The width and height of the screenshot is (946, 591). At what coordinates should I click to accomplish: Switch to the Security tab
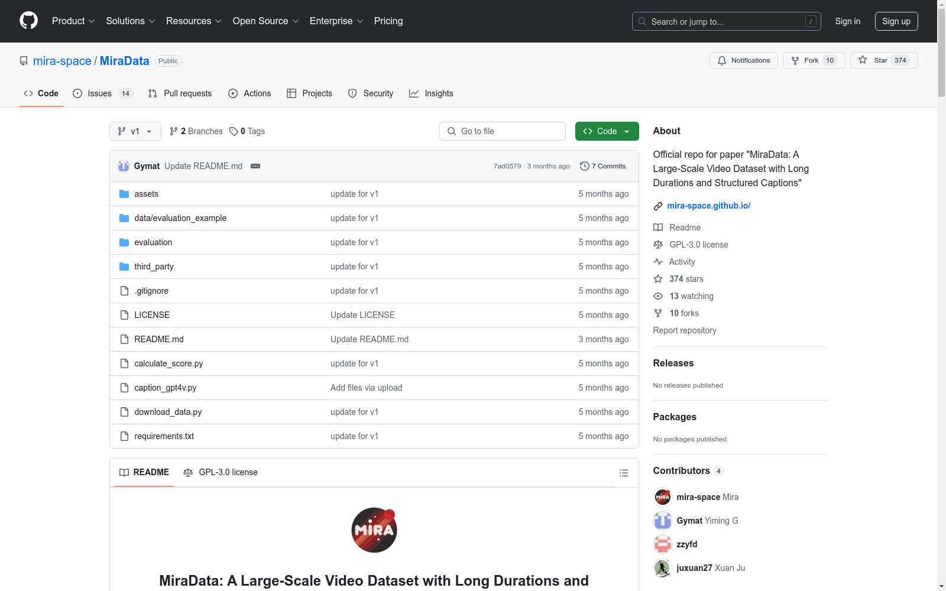click(x=371, y=93)
